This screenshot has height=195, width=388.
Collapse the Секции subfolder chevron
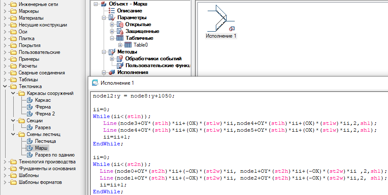tap(13, 121)
